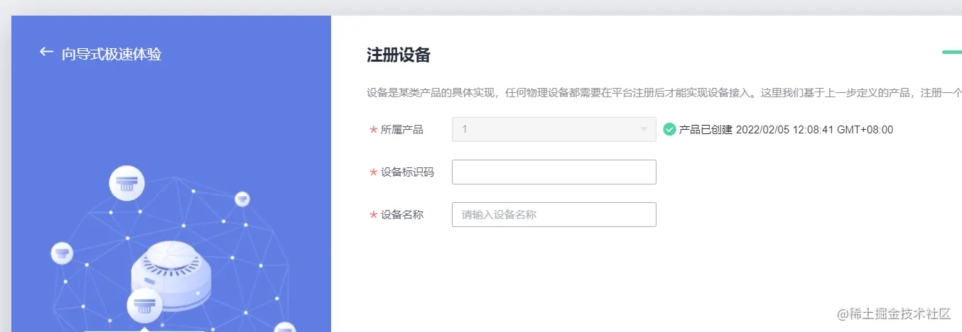Viewport: 962px width, 332px height.
Task: Click the large smoke detector illustration
Action: tap(171, 275)
